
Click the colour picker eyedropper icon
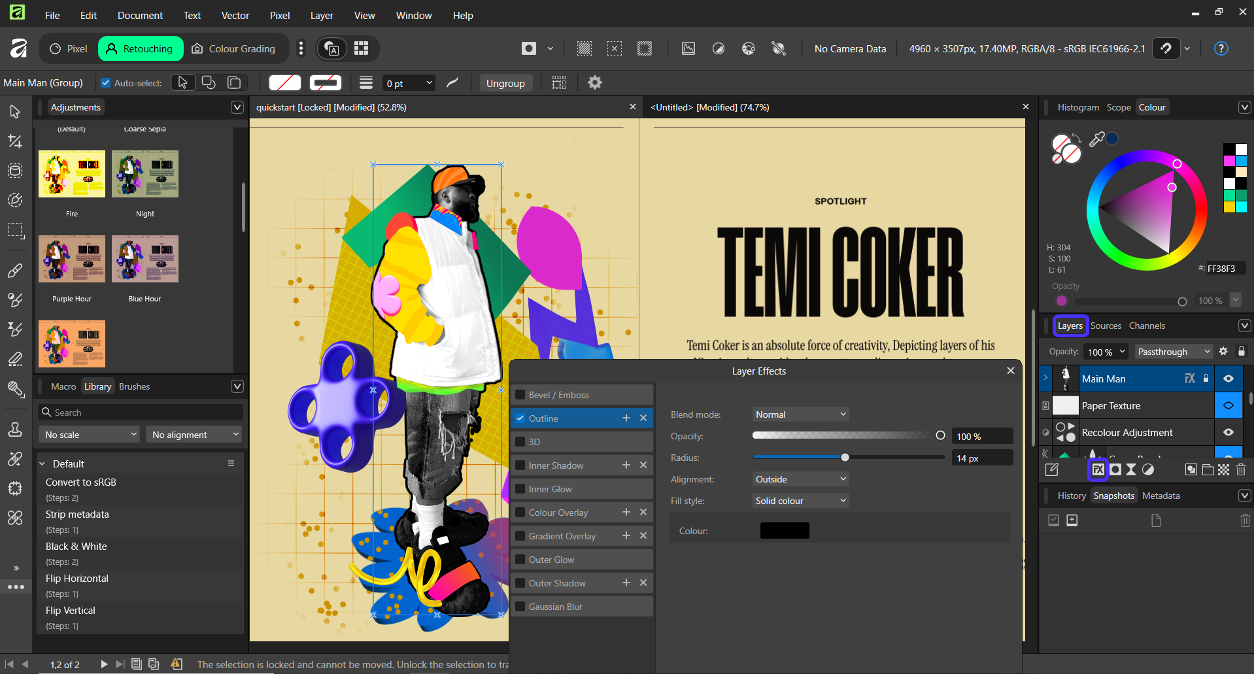(1096, 139)
